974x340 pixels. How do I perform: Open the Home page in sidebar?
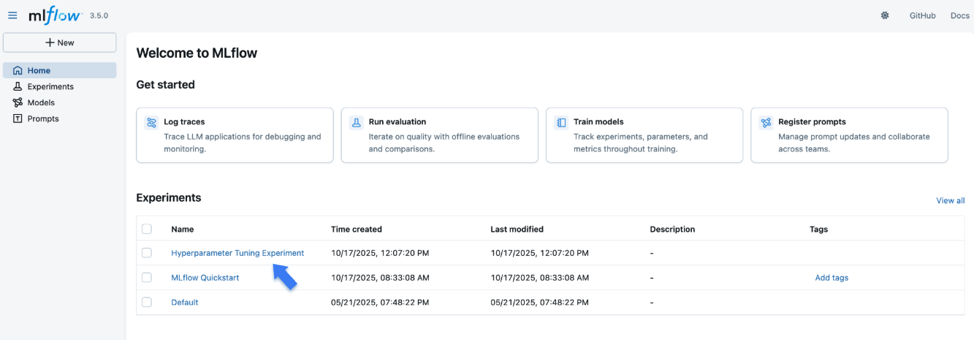pyautogui.click(x=60, y=70)
